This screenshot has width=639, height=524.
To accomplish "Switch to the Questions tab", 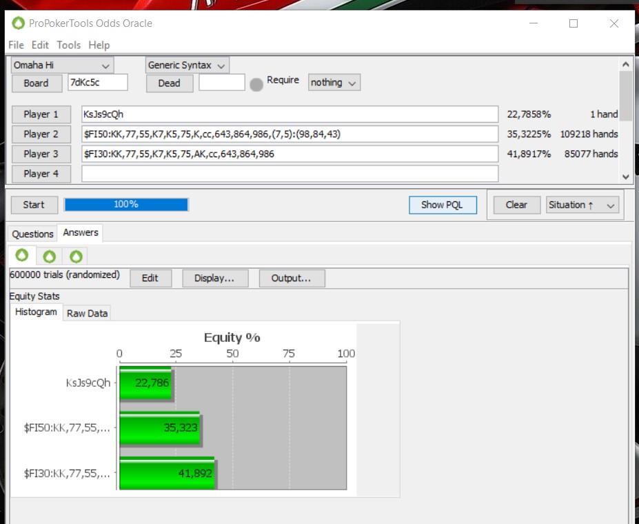I will click(x=32, y=234).
